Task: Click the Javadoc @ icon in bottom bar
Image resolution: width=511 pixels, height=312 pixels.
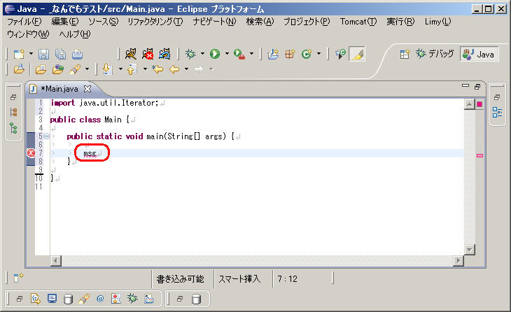Action: tap(100, 299)
